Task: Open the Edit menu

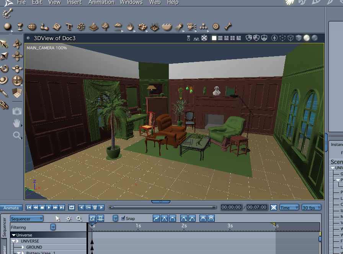Action: 37,2
